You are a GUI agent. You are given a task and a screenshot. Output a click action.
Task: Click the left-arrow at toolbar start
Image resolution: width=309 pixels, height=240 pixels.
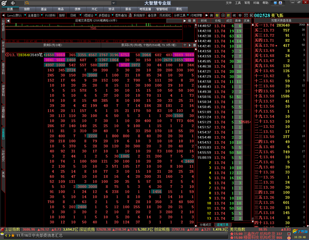pyautogui.click(x=3, y=15)
